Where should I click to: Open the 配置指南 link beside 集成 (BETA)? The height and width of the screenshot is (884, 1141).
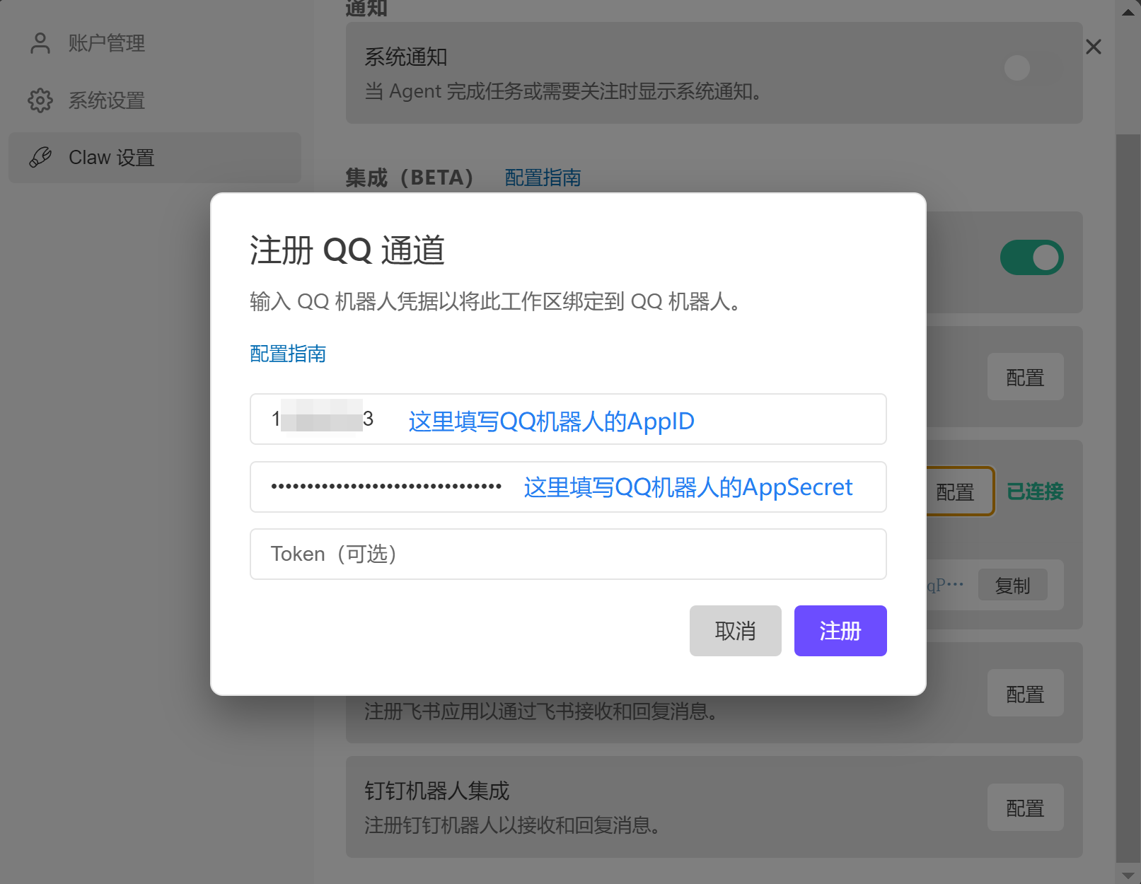tap(543, 178)
